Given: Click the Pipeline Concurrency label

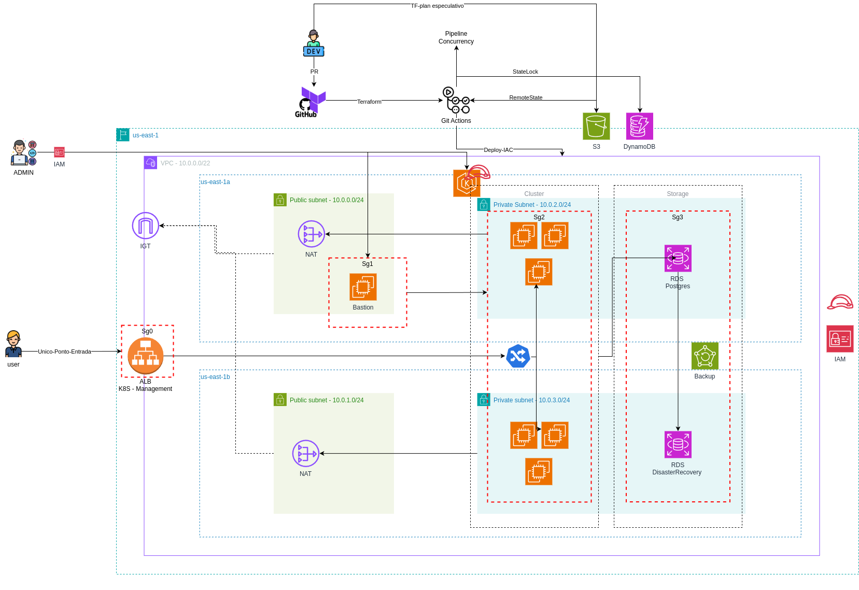Looking at the screenshot, I should coord(456,37).
